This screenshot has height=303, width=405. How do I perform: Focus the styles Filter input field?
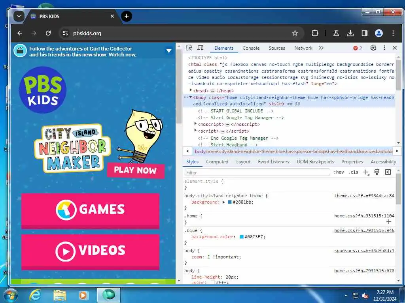pyautogui.click(x=257, y=172)
